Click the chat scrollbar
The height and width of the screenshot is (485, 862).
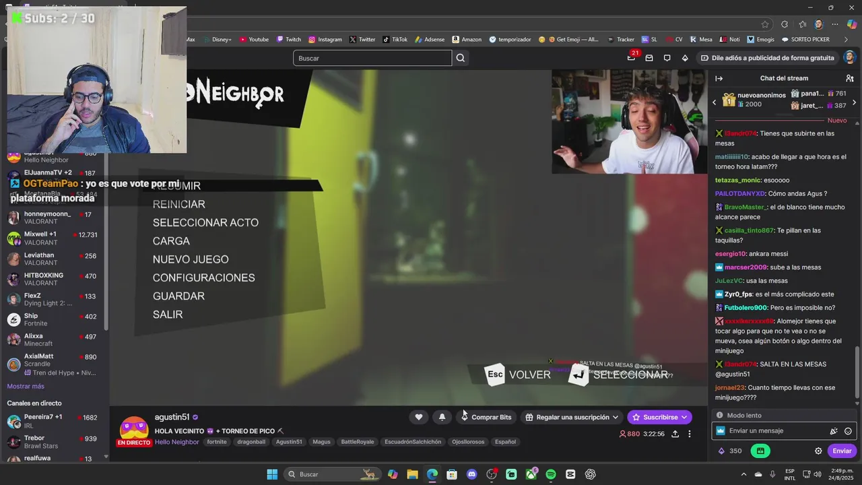pyautogui.click(x=857, y=373)
